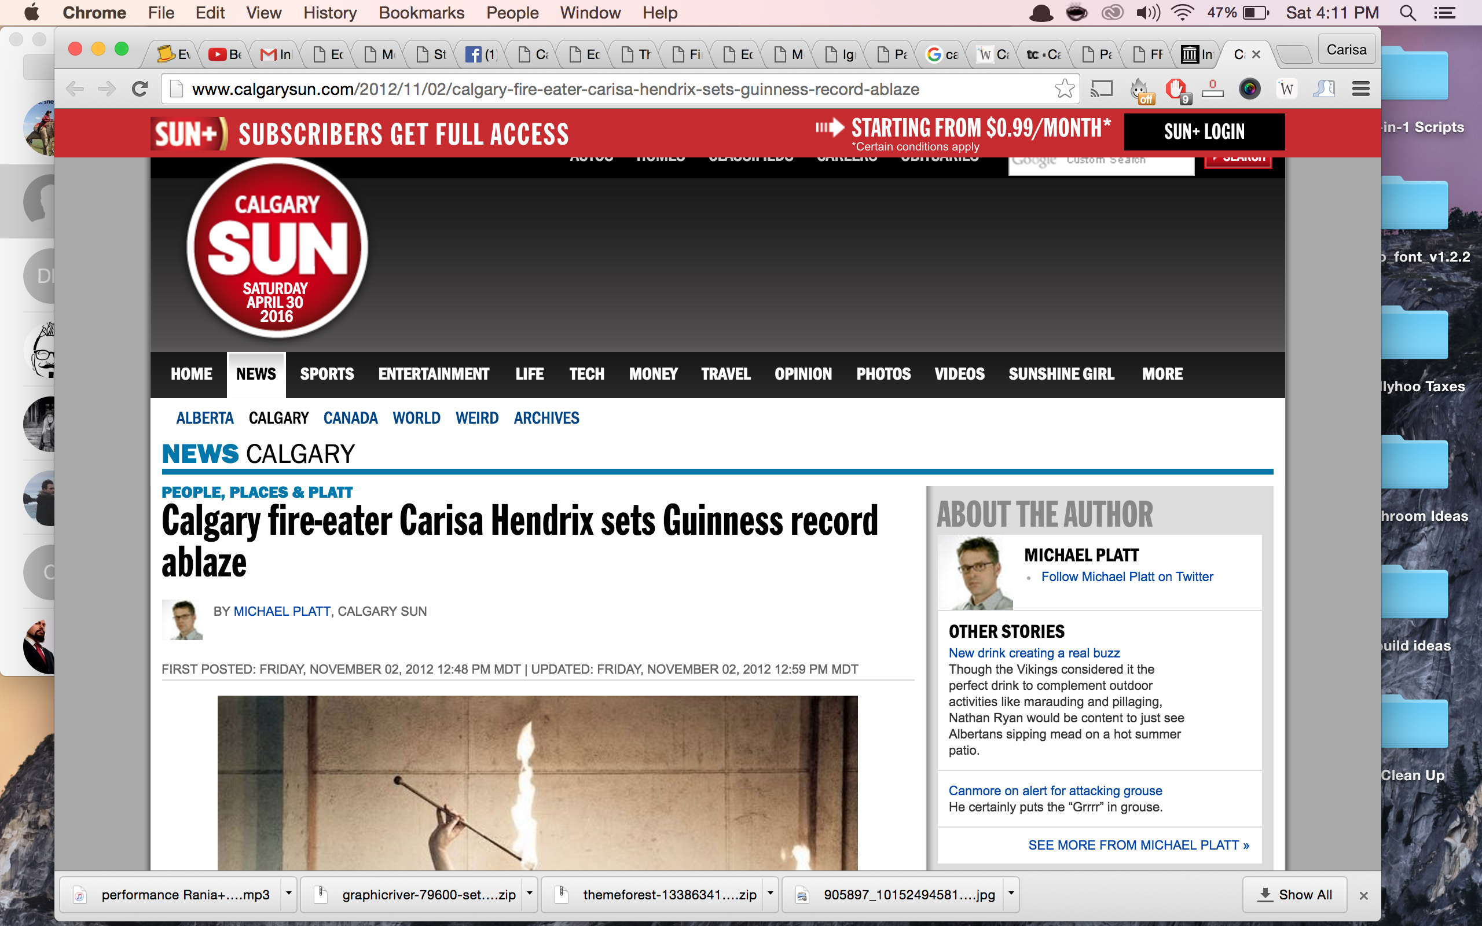Viewport: 1482px width, 926px height.
Task: Click the small author photo by byline
Action: (182, 620)
